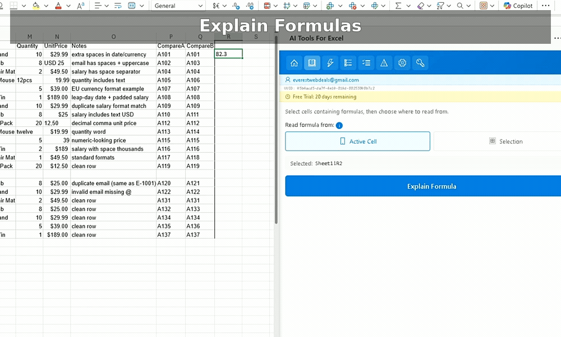Click the red font color swatch

[x=59, y=6]
